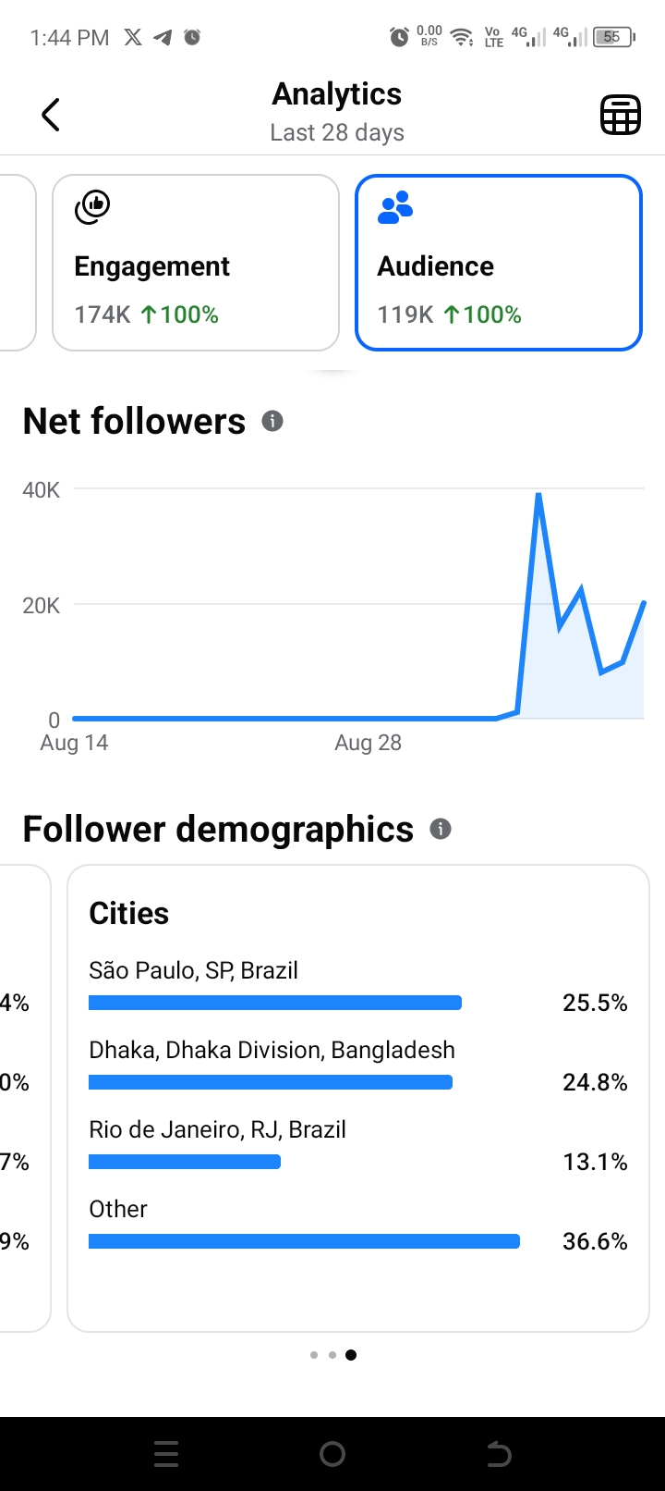
Task: Tap the thumbs-up engagement icon
Action: pos(92,207)
